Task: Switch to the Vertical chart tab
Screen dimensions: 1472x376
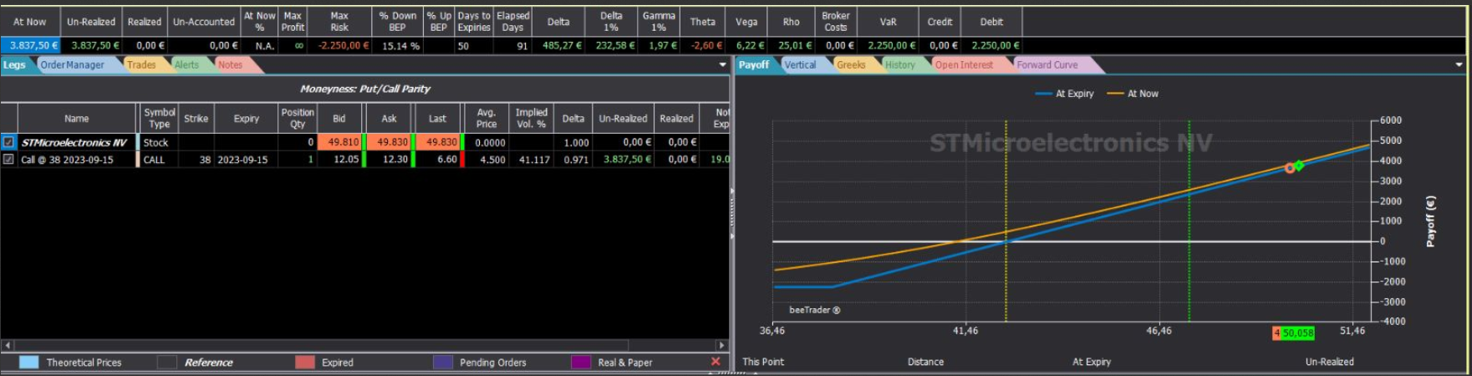Action: pos(800,64)
